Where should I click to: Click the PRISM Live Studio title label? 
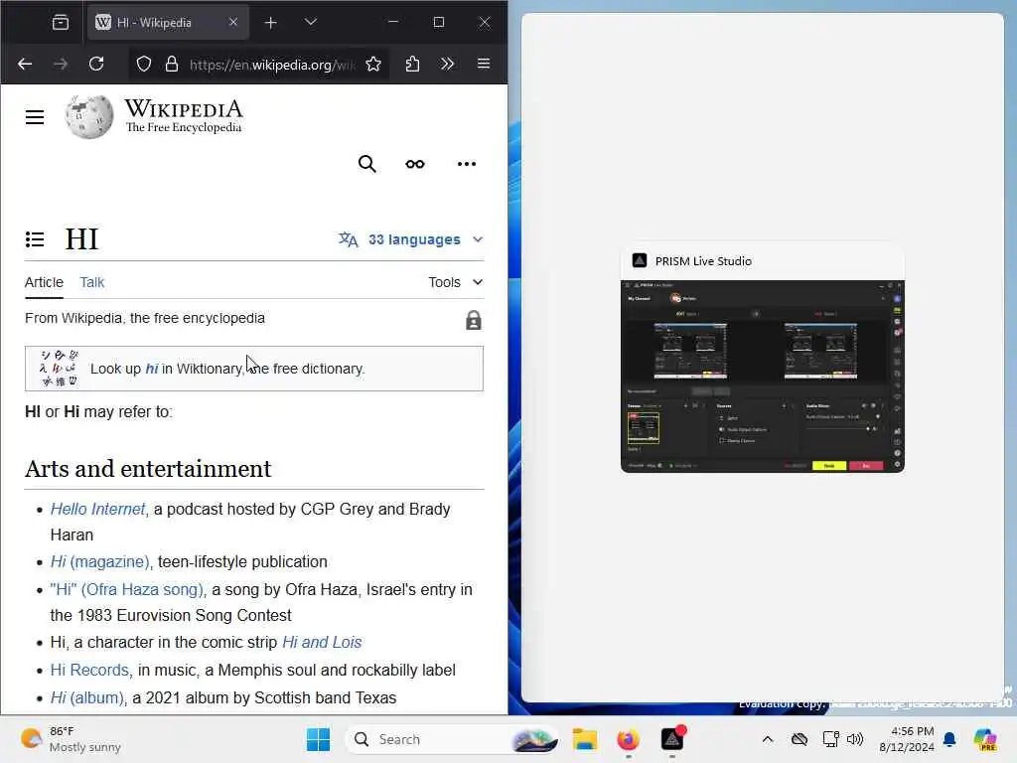[x=703, y=261]
